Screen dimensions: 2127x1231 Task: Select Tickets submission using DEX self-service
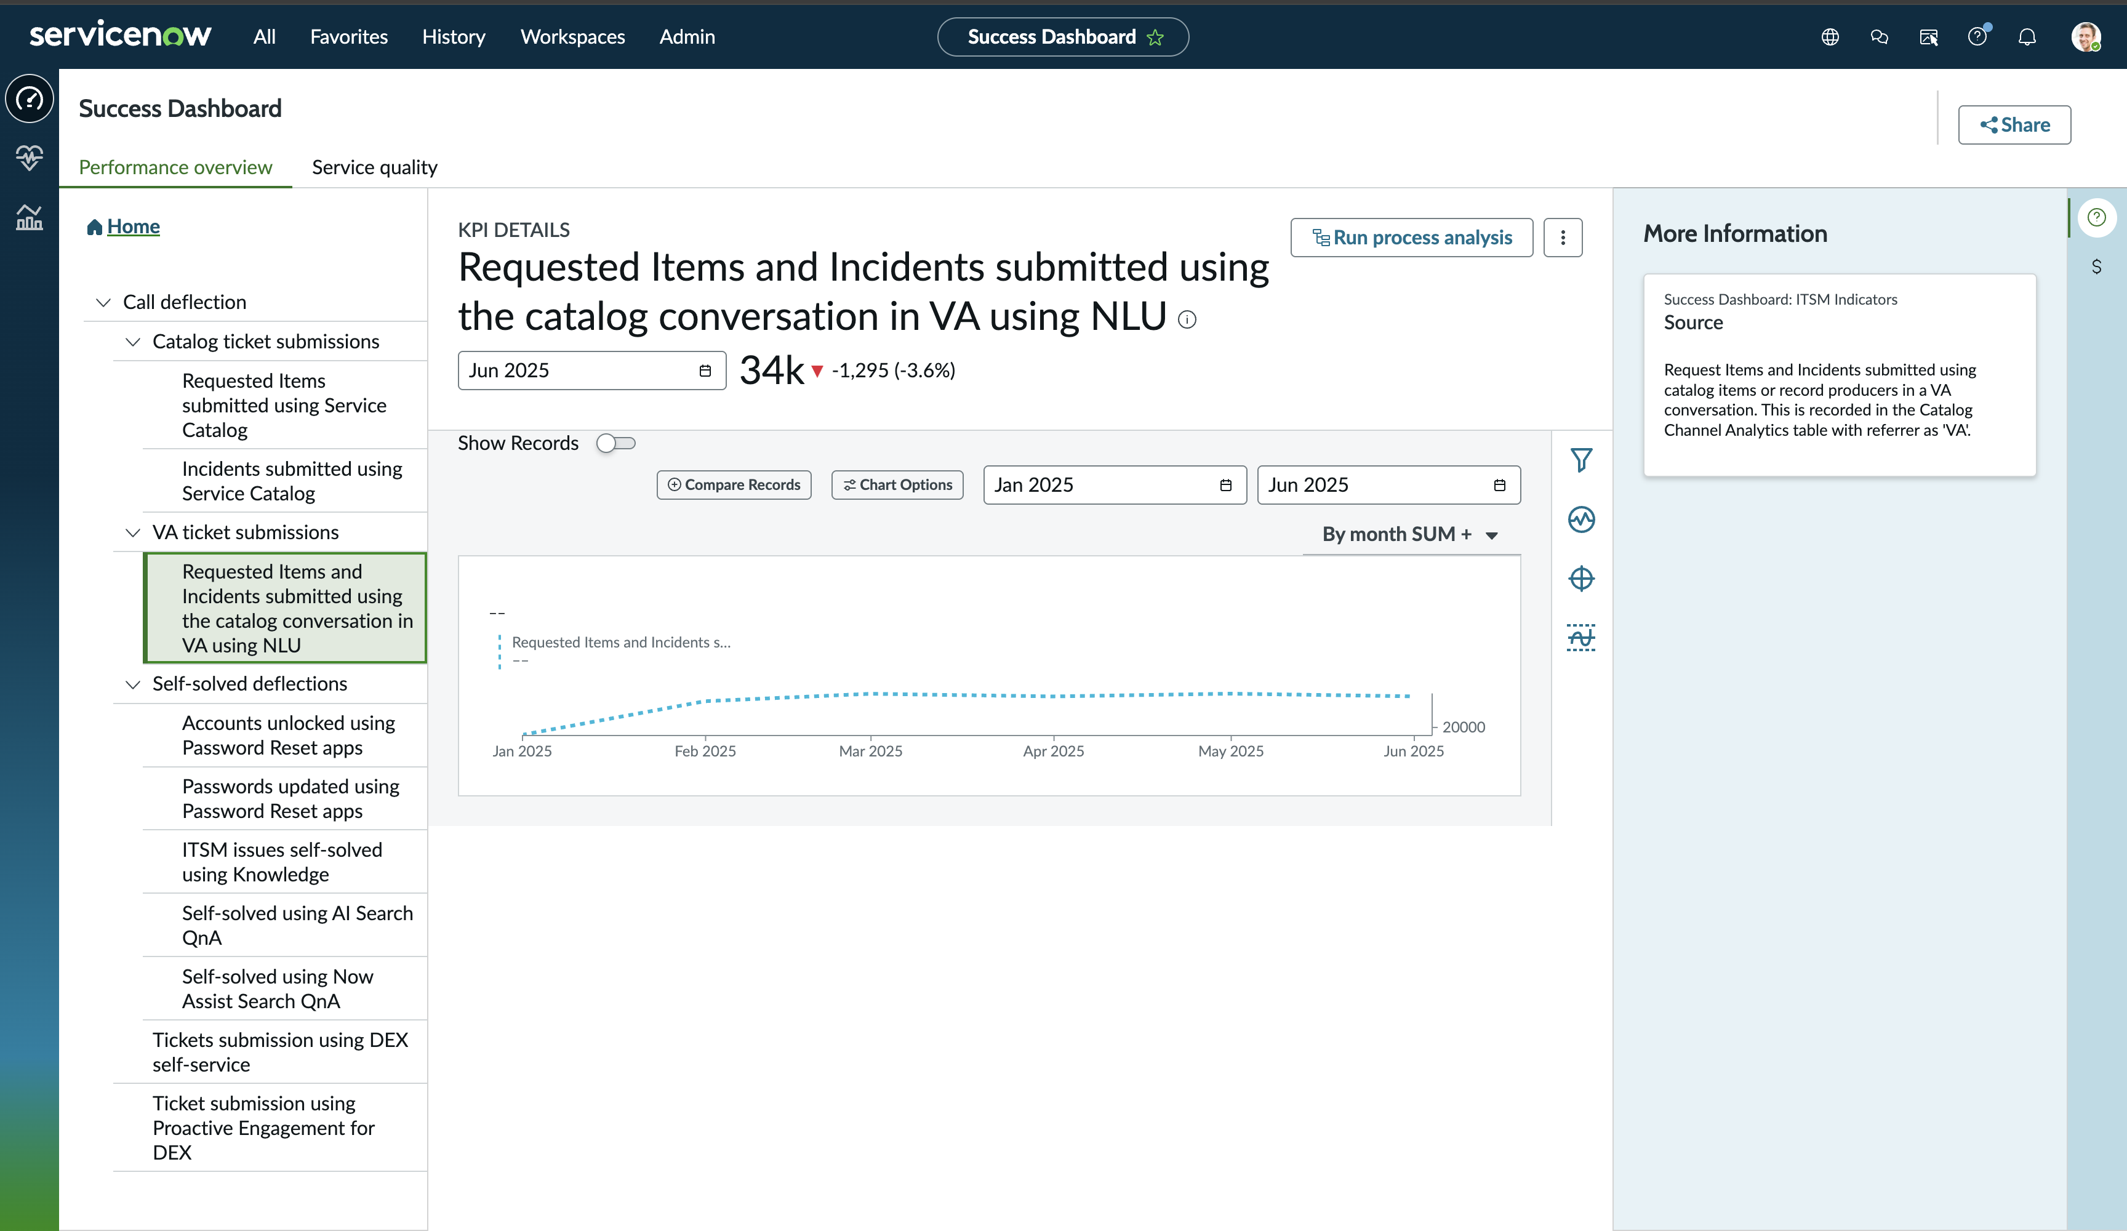tap(270, 1052)
